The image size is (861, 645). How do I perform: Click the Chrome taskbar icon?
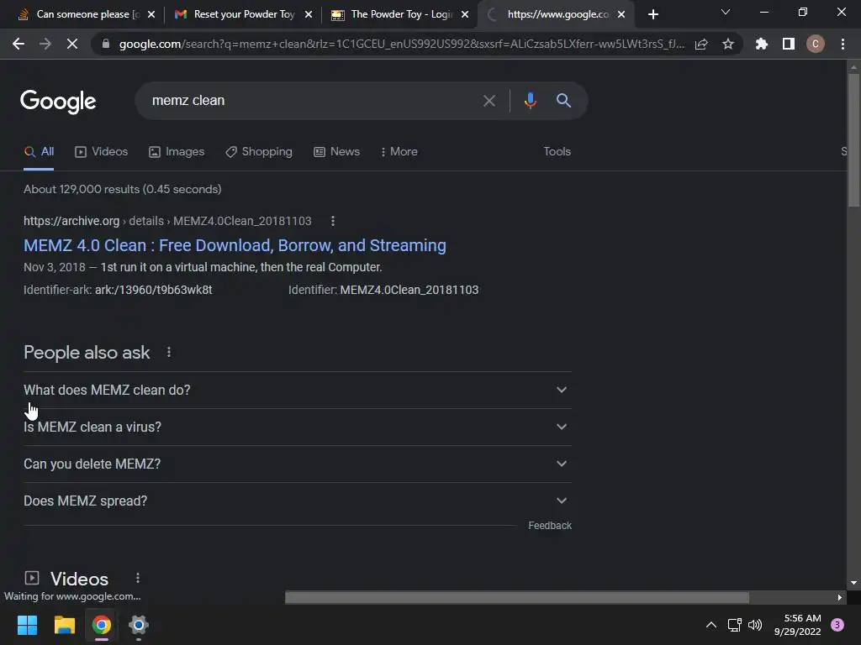pyautogui.click(x=102, y=625)
